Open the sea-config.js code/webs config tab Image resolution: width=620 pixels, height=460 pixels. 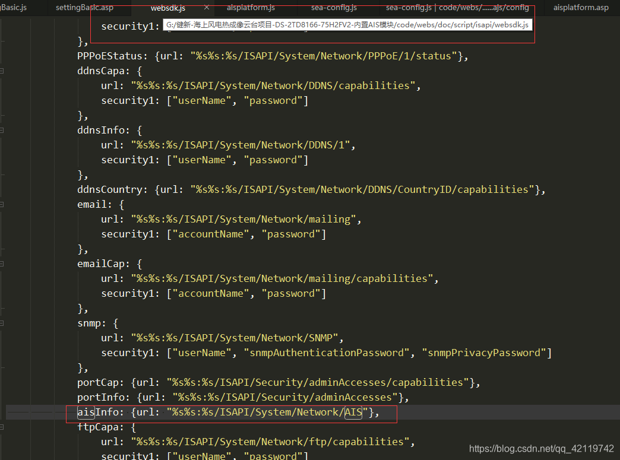[457, 8]
